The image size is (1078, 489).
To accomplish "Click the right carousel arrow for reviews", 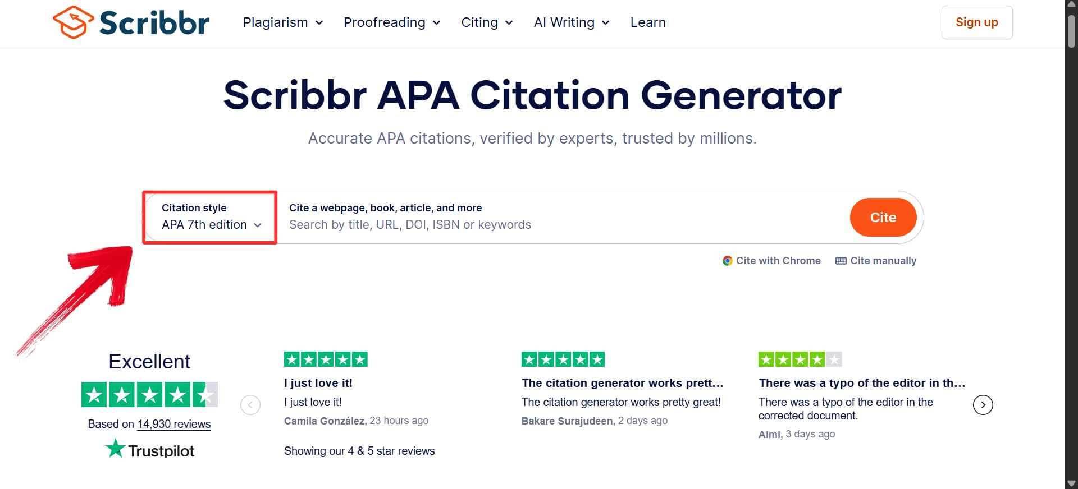I will tap(983, 404).
